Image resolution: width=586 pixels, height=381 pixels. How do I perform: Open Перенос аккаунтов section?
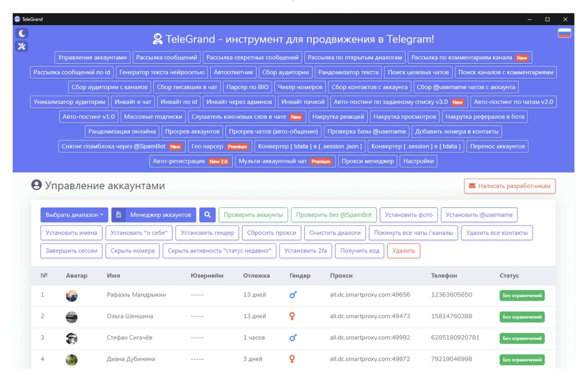(497, 146)
